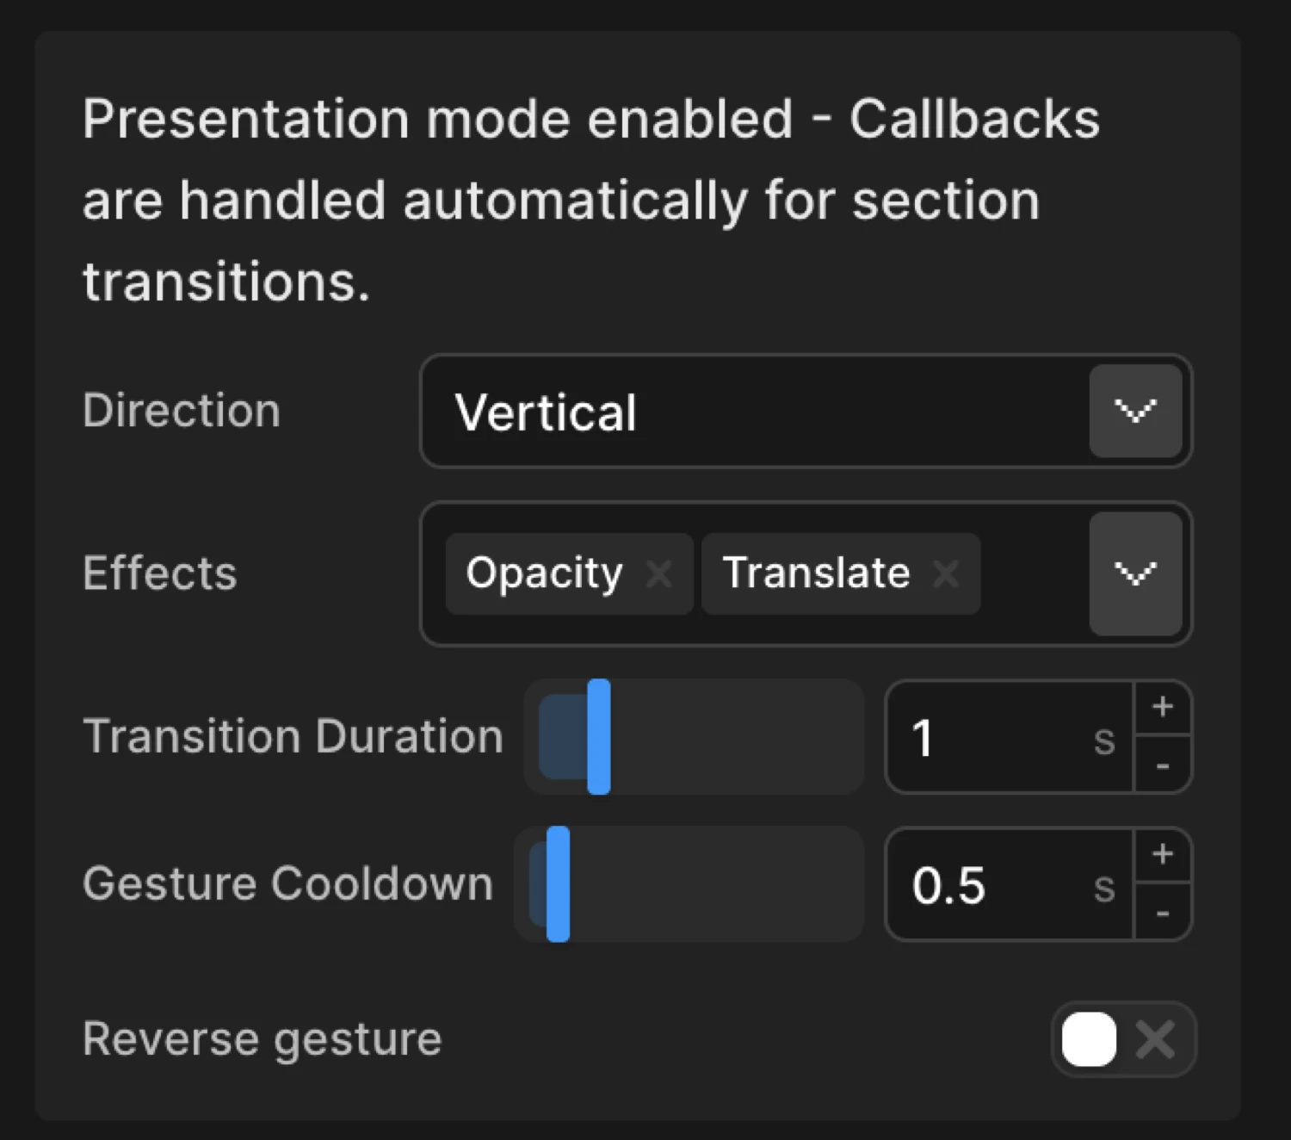Decrement Gesture Cooldown with the minus button
Viewport: 1291px width, 1140px height.
1164,914
